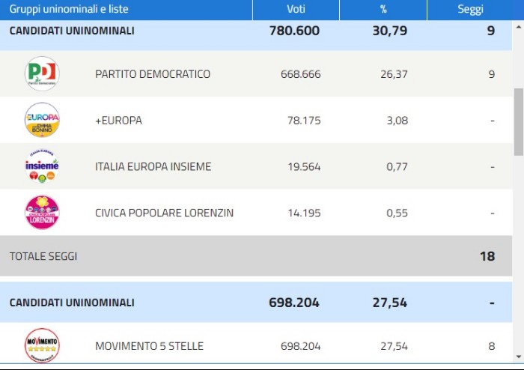Viewport: 524px width, 370px height.
Task: Select the PARTITO DEMOCRATICO row label
Action: pyautogui.click(x=153, y=74)
